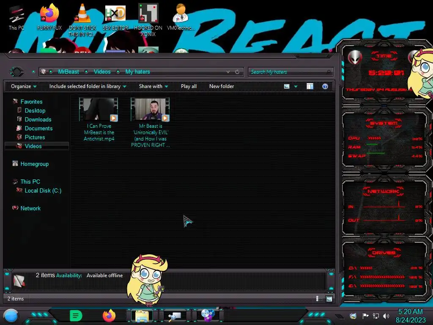The width and height of the screenshot is (433, 325).
Task: Click the Action Center flag tray icon
Action: point(365,316)
